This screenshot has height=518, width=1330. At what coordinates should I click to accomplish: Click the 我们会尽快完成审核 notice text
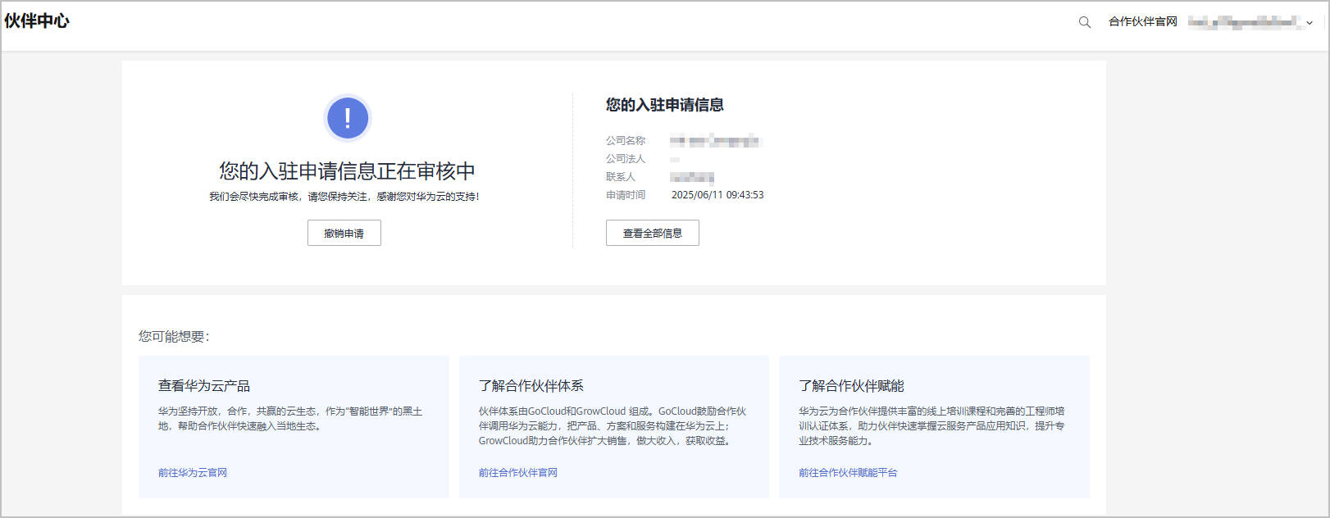point(344,197)
